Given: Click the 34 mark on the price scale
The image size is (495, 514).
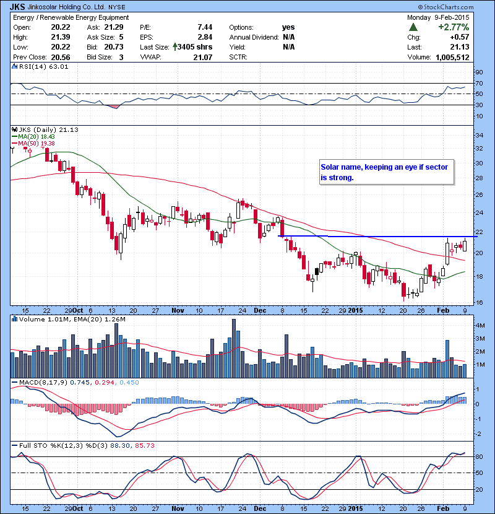Looking at the screenshot, I should tap(479, 135).
